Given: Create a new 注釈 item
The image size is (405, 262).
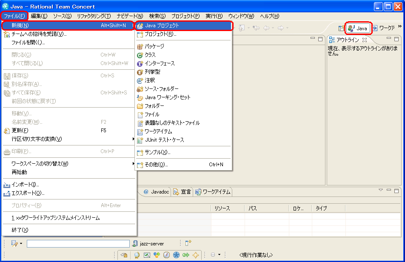Looking at the screenshot, I should (x=183, y=80).
